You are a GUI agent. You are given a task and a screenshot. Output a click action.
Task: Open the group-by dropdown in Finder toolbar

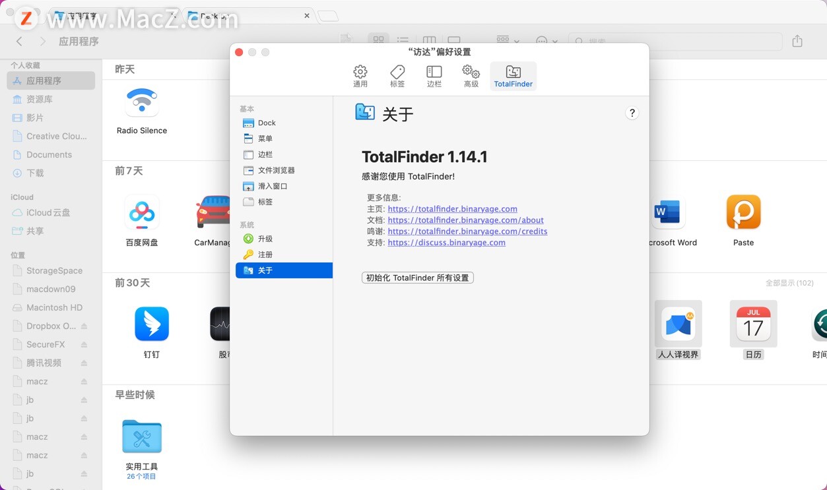[x=507, y=40]
